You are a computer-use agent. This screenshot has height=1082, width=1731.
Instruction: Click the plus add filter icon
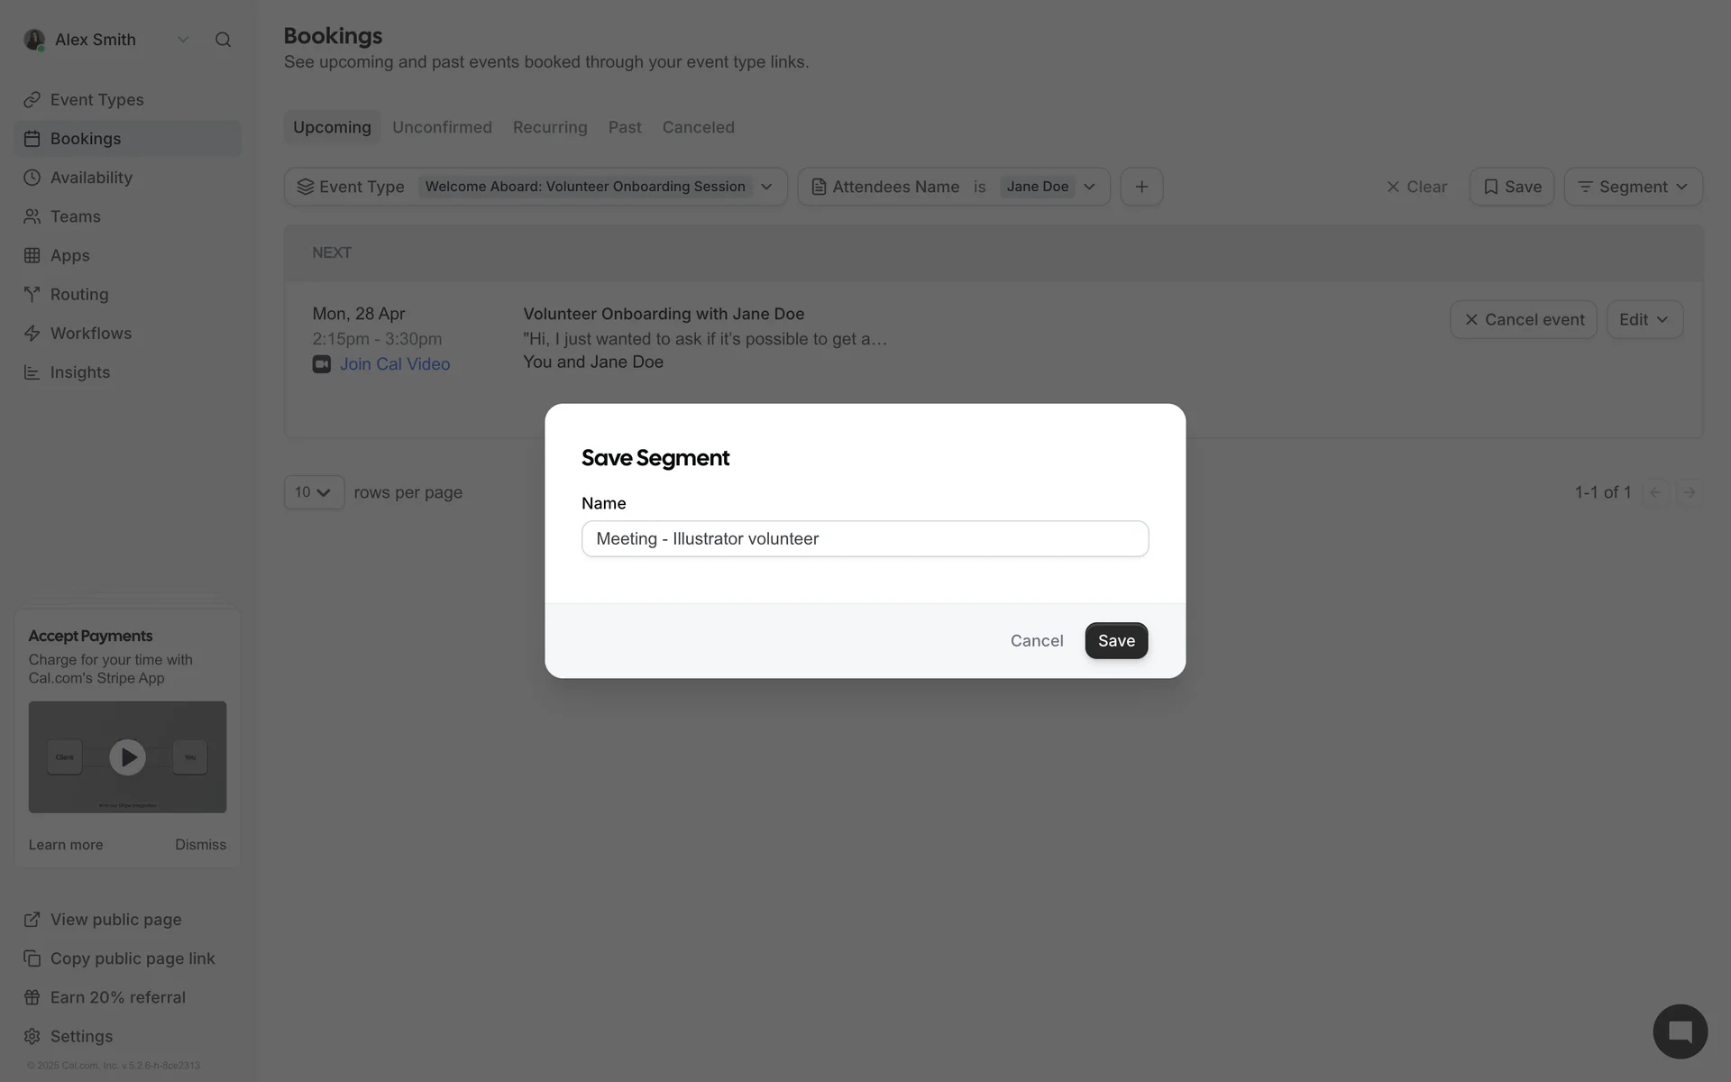(x=1141, y=187)
